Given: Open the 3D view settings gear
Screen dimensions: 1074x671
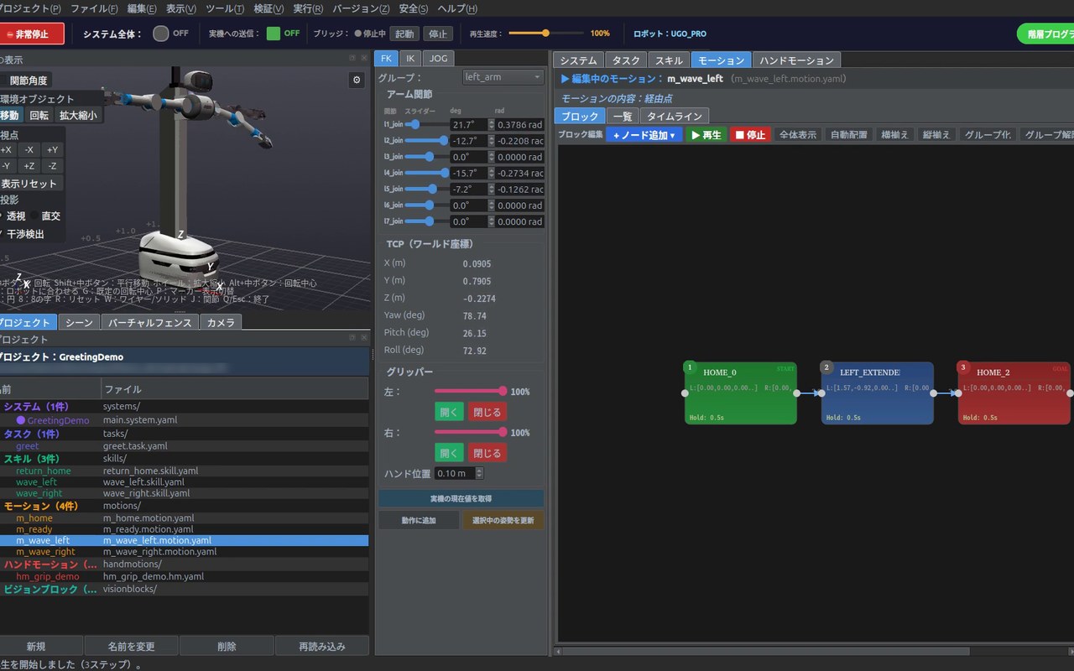Looking at the screenshot, I should point(357,80).
